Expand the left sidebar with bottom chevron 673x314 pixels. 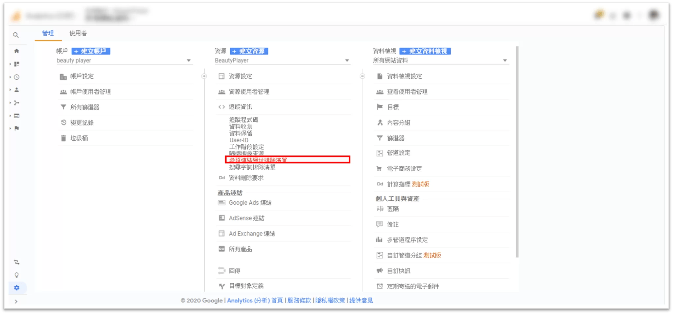click(16, 301)
